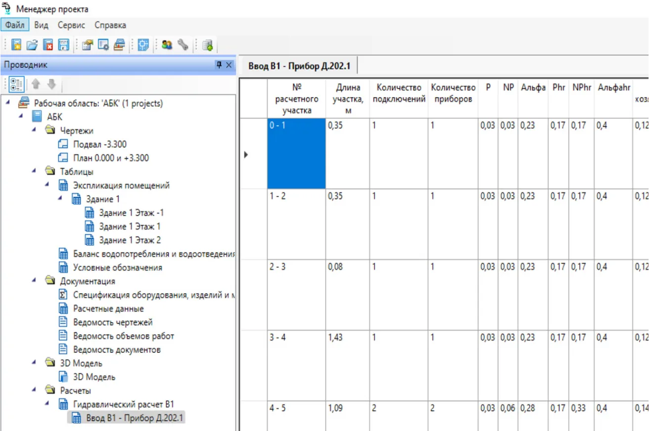Open Ведомость объемов работ in tree
This screenshot has width=649, height=431.
[x=123, y=336]
